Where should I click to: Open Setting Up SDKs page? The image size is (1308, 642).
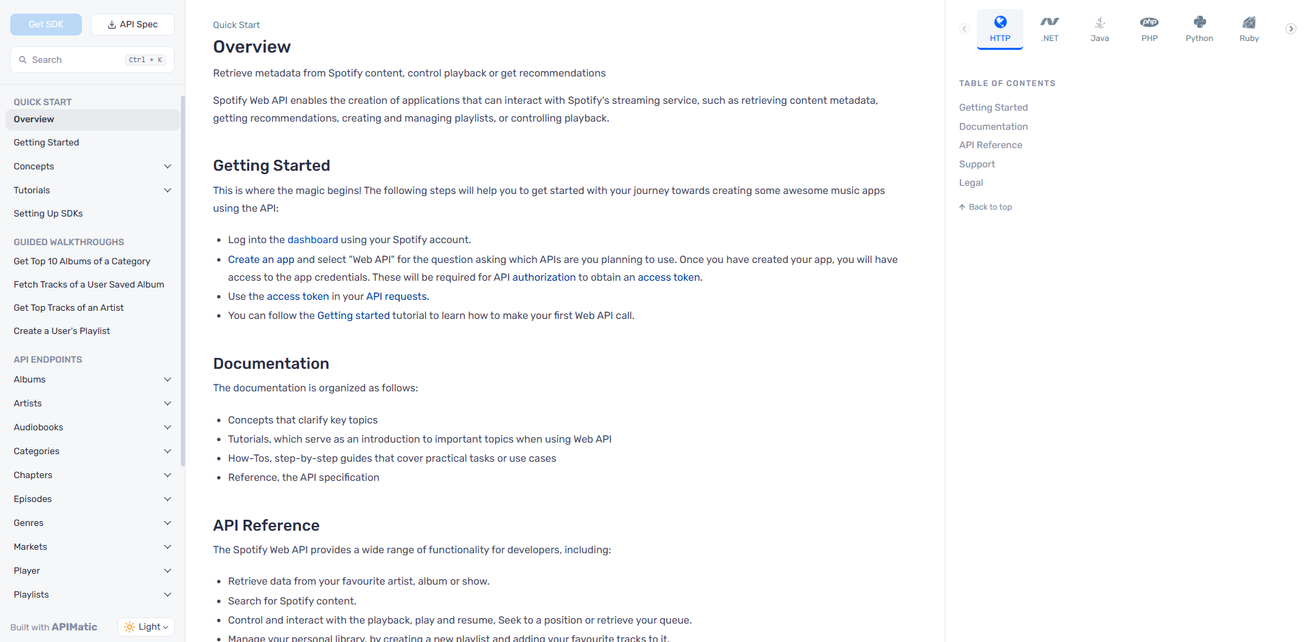point(48,214)
